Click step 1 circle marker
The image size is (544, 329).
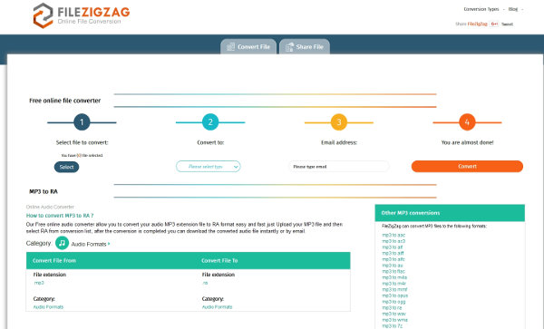coord(82,122)
